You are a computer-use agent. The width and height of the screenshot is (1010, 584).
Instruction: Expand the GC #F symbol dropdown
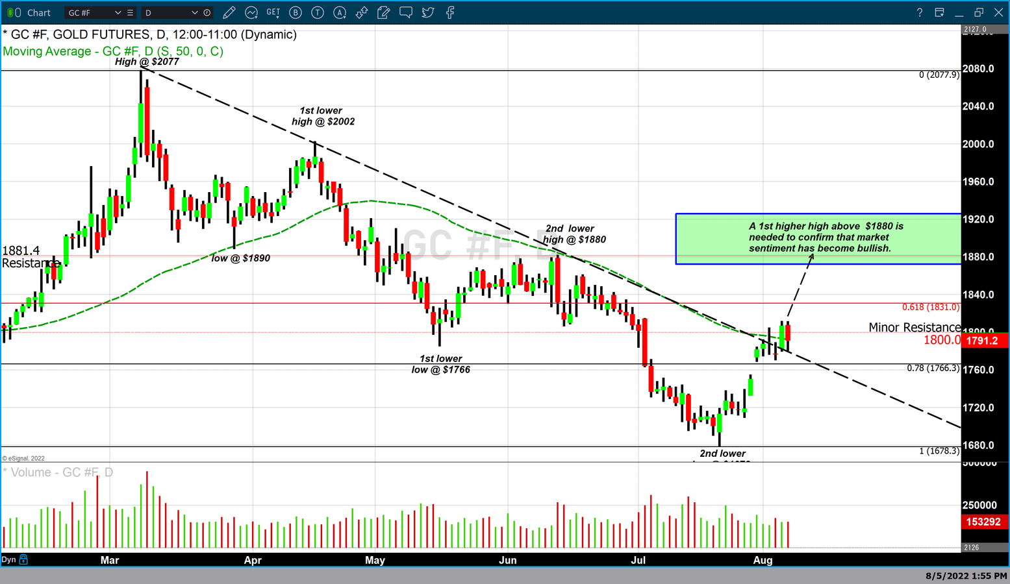(x=118, y=12)
